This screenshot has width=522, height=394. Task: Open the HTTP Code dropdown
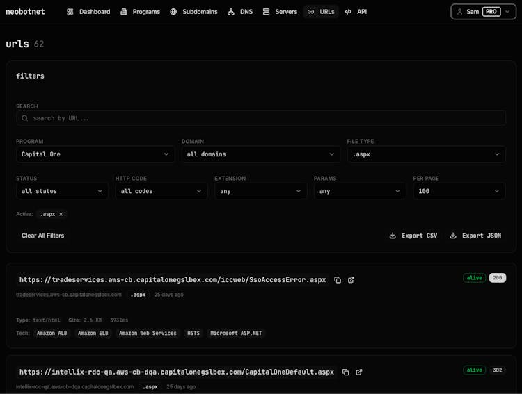(x=161, y=191)
